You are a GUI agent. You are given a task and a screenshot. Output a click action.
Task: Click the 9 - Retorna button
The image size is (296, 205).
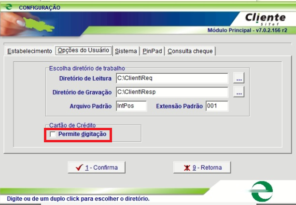click(x=202, y=167)
